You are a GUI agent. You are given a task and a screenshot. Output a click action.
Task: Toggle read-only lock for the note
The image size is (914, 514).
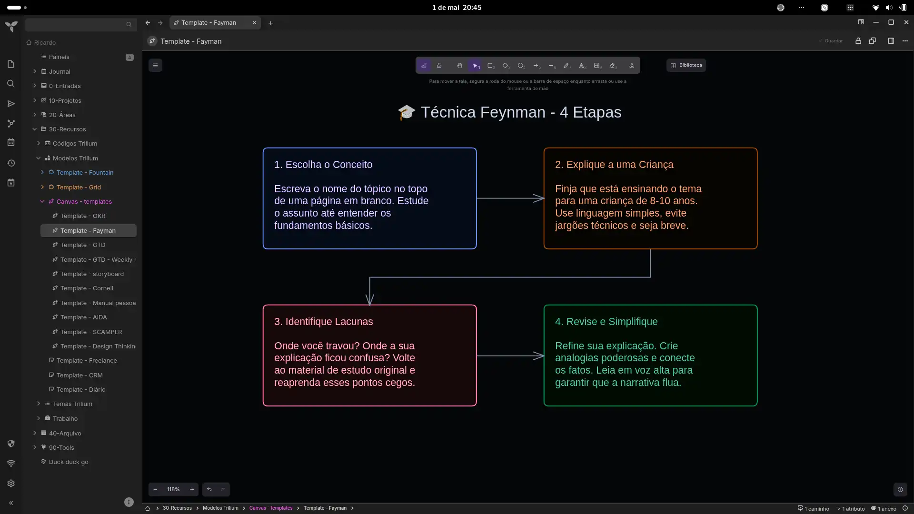pyautogui.click(x=858, y=41)
